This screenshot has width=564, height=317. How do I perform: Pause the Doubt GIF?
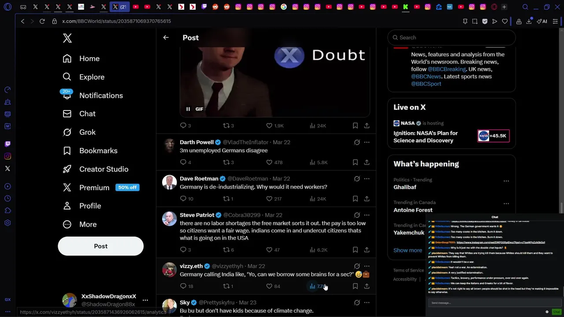(x=188, y=109)
